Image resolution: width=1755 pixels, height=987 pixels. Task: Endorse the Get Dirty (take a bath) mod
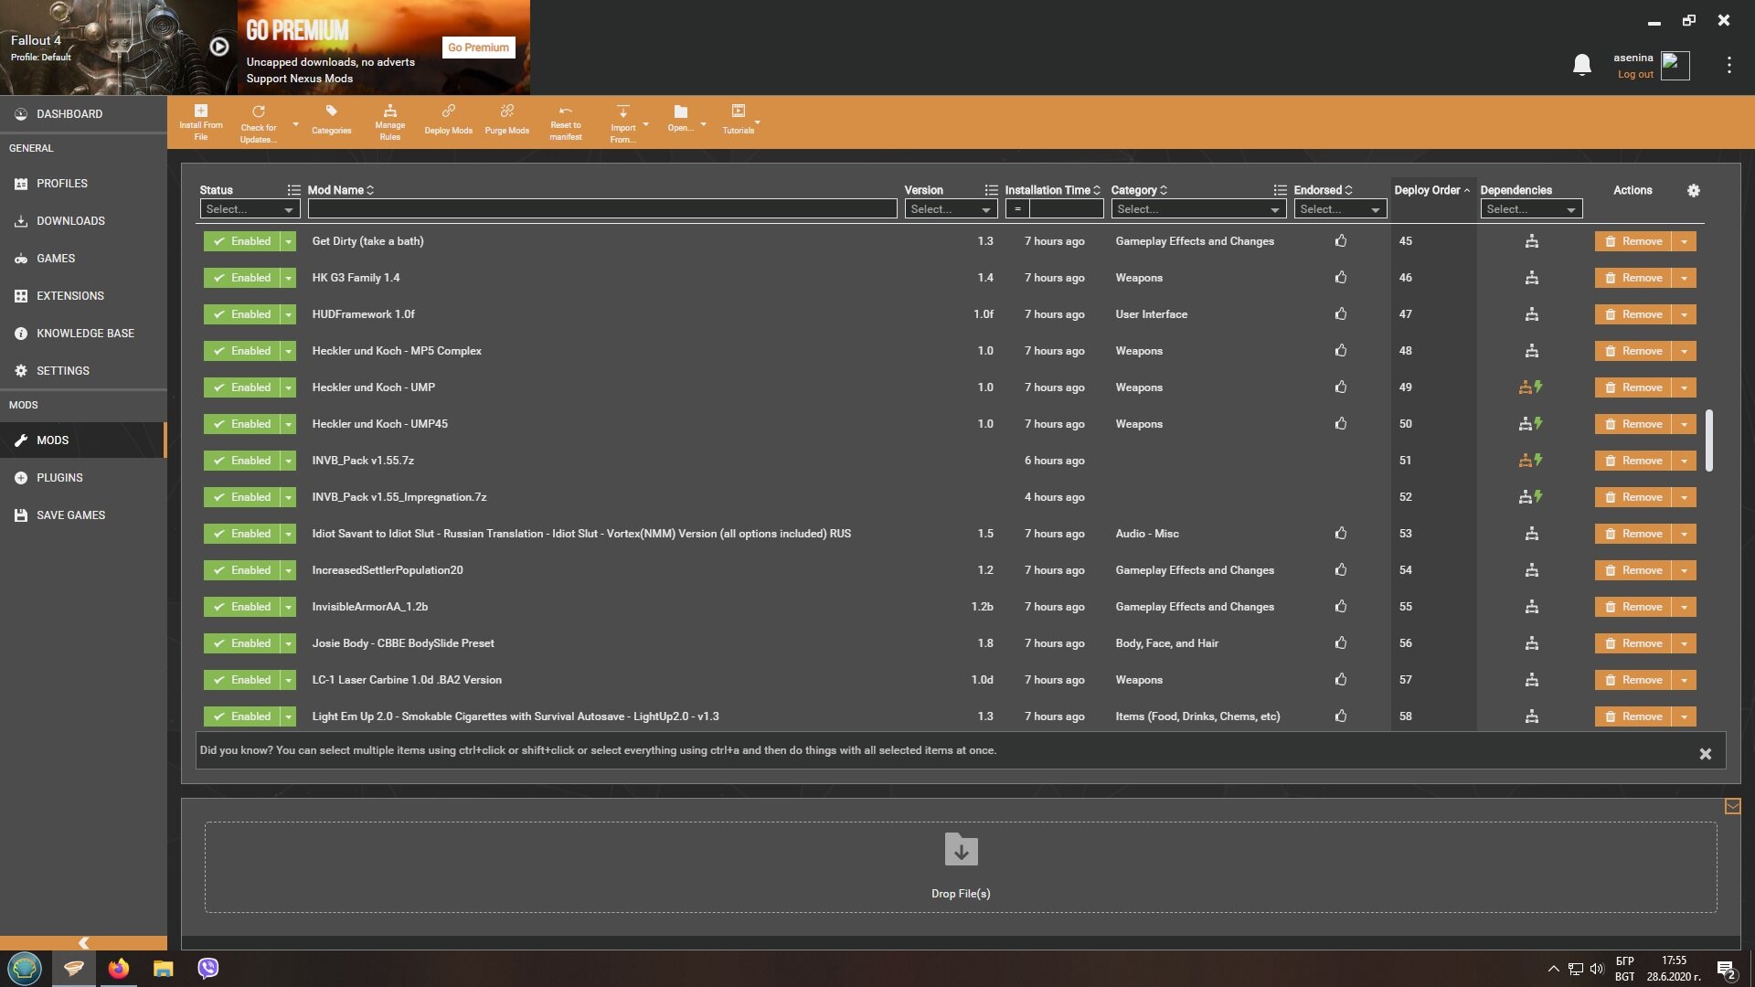tap(1340, 241)
